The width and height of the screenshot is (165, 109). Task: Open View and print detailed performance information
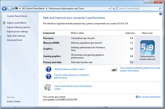tap(140, 69)
